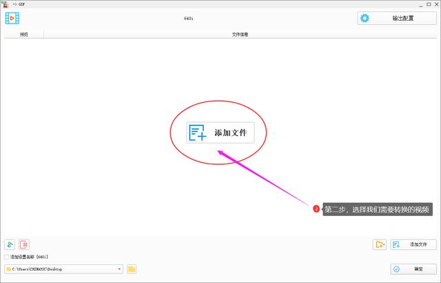The image size is (441, 283).
Task: Click the add-file icon on bottom-right button
Action: [397, 244]
